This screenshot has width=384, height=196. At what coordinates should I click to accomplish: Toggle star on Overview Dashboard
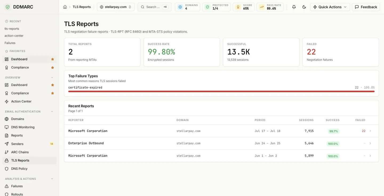point(53,85)
